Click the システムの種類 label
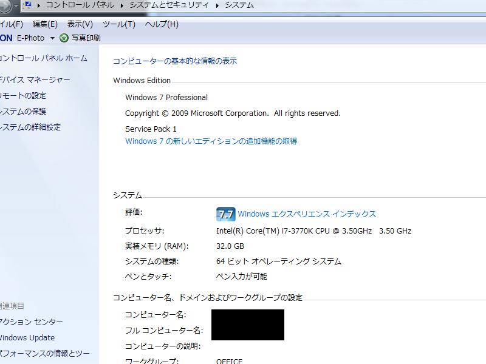The height and width of the screenshot is (364, 486). click(152, 261)
